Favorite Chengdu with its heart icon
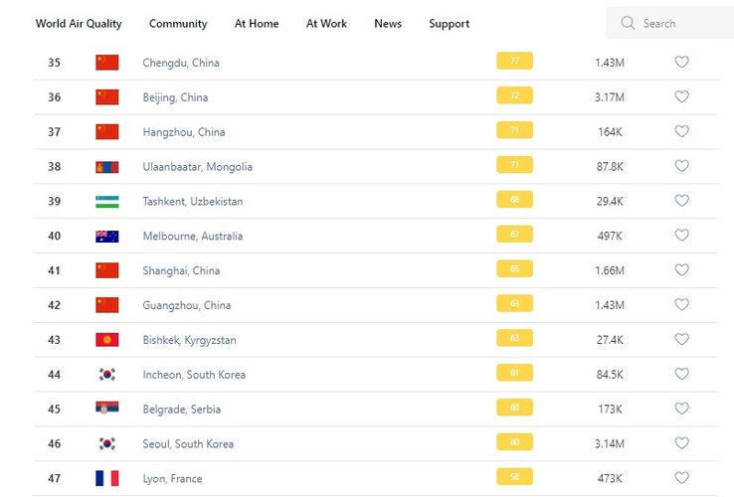Image resolution: width=734 pixels, height=497 pixels. (681, 62)
